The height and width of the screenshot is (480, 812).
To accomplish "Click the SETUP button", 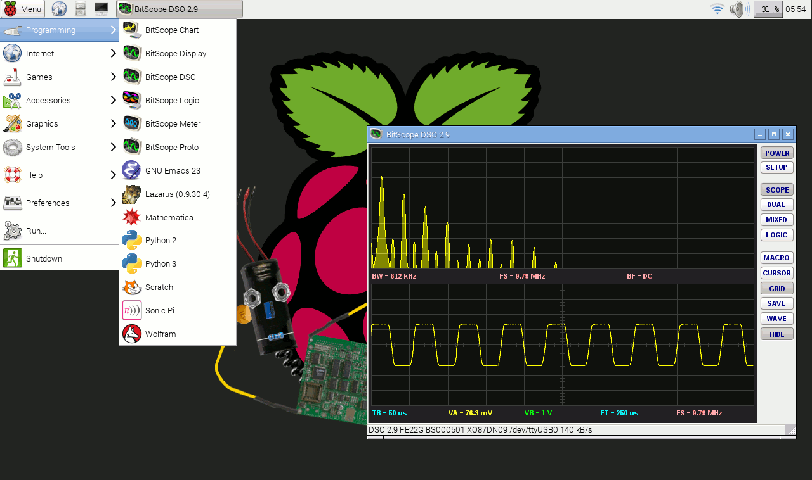I will (777, 167).
